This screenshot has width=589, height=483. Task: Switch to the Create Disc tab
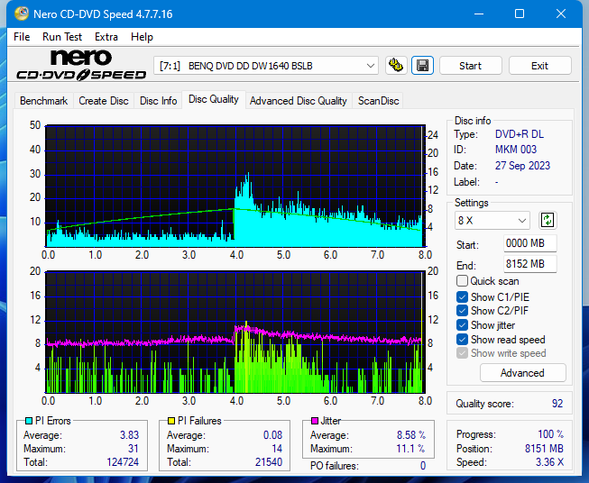click(x=104, y=101)
